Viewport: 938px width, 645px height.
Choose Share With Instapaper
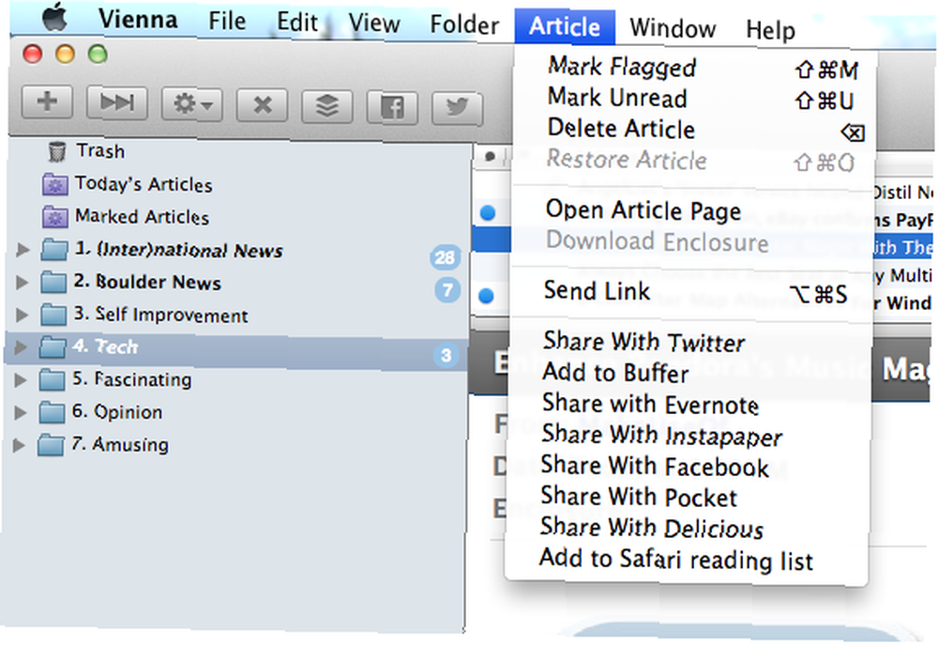coord(688,436)
